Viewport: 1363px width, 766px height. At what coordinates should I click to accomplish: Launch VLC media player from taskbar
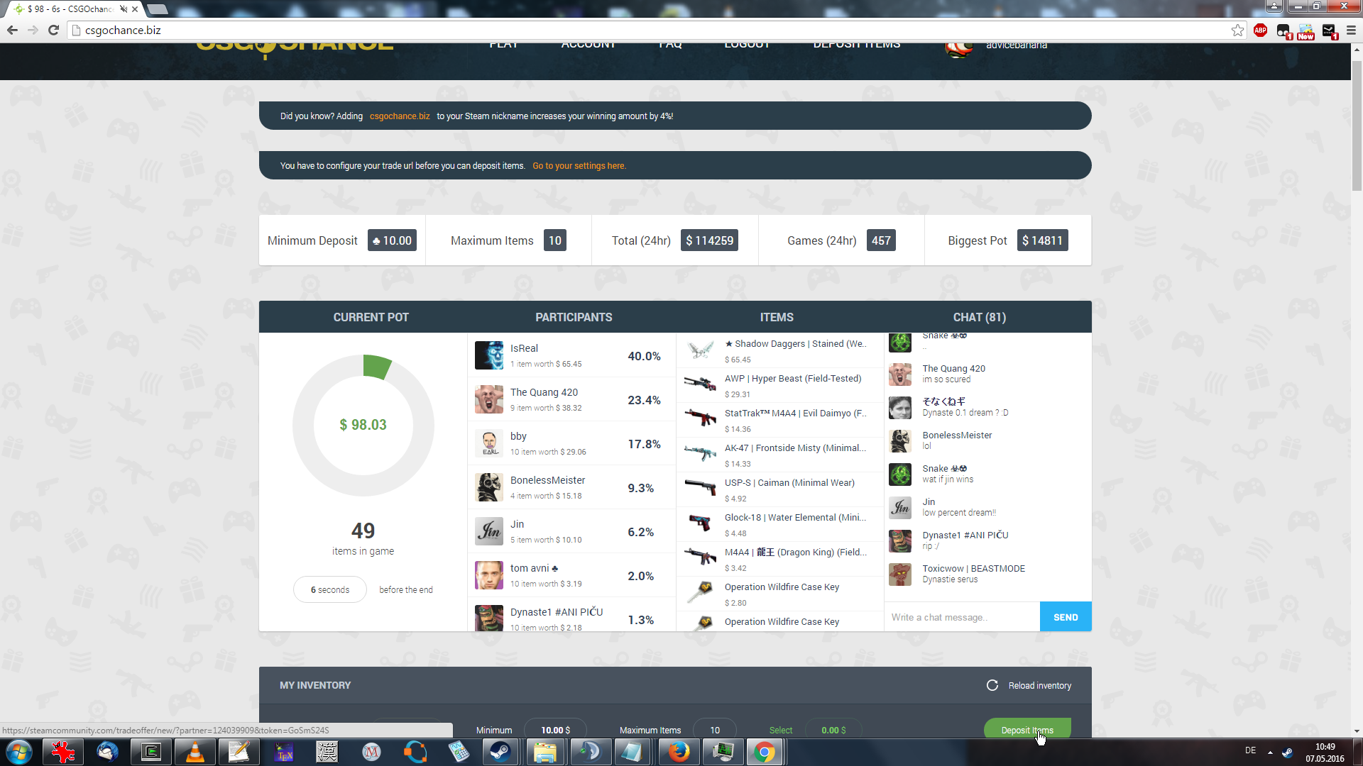point(195,752)
